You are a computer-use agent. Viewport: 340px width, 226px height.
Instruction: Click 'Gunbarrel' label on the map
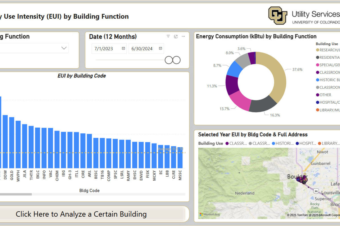[320, 163]
